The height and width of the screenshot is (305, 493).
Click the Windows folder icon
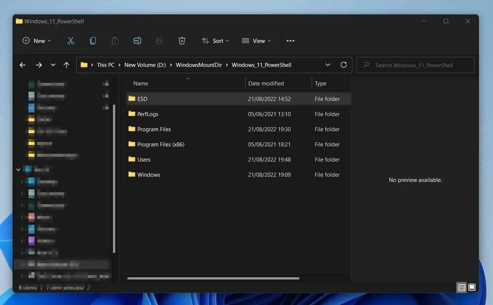point(132,174)
